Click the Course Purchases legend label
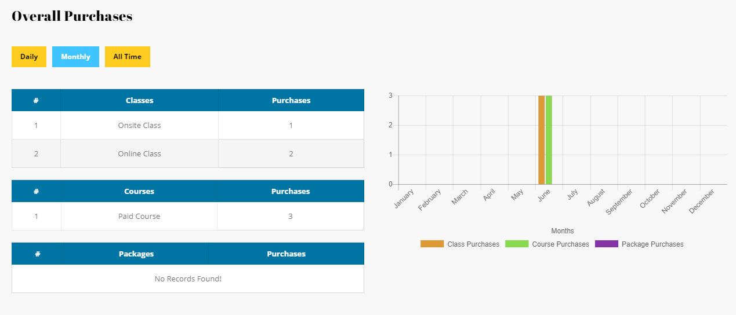This screenshot has height=315, width=736. 560,244
